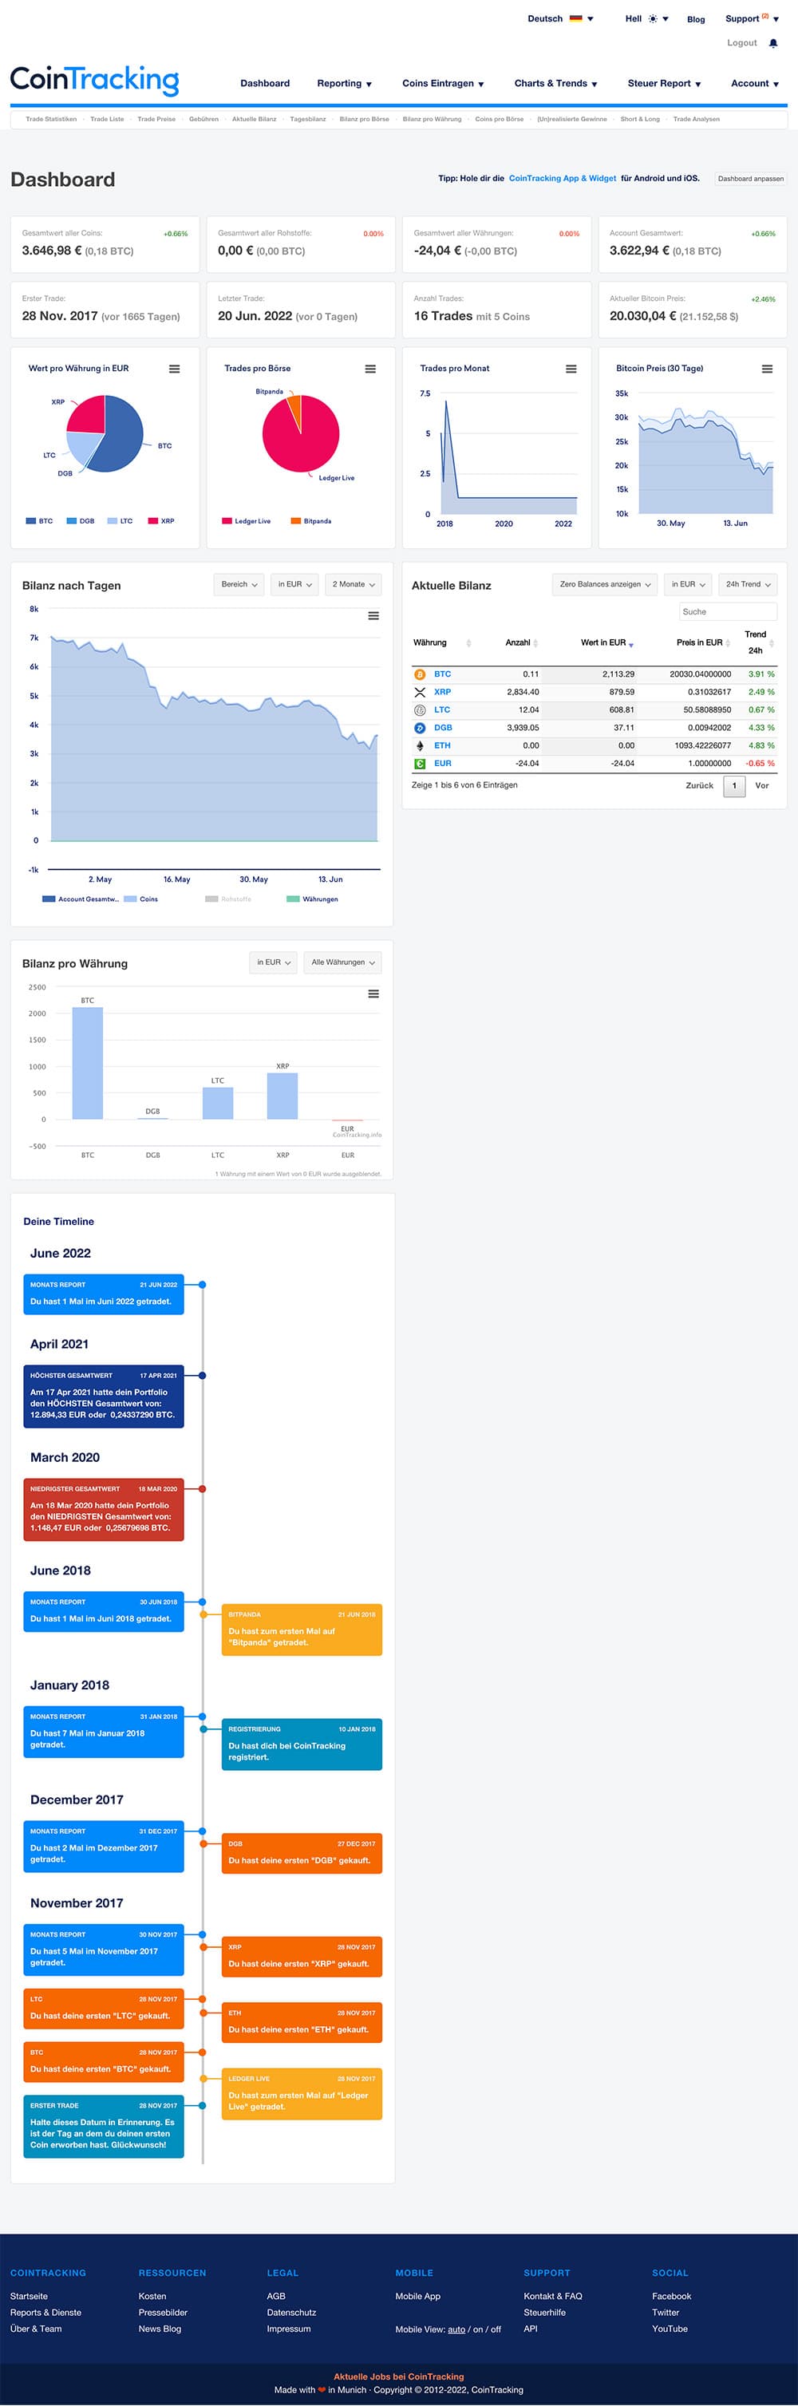Open the Steuer Report menu
The width and height of the screenshot is (798, 2406).
pyautogui.click(x=665, y=83)
